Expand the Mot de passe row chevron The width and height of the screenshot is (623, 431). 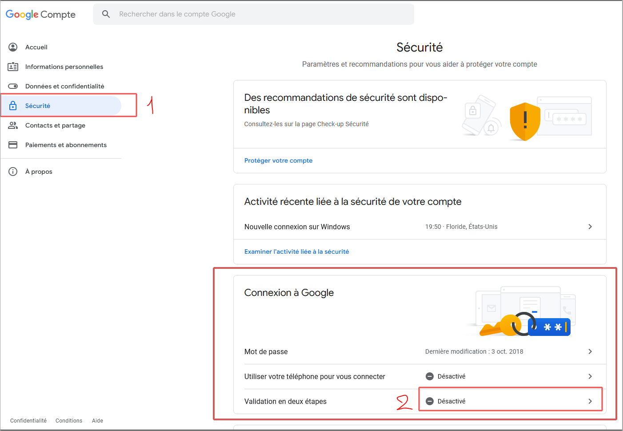(590, 351)
